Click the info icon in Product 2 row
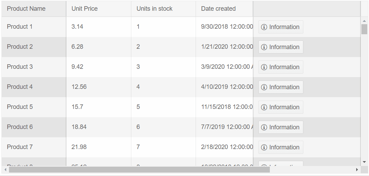The width and height of the screenshot is (369, 176). coord(264,47)
